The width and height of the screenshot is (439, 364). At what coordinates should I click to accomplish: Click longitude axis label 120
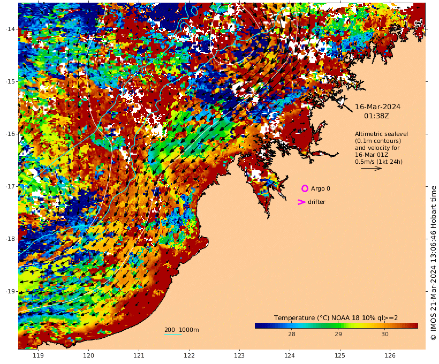tap(88, 355)
